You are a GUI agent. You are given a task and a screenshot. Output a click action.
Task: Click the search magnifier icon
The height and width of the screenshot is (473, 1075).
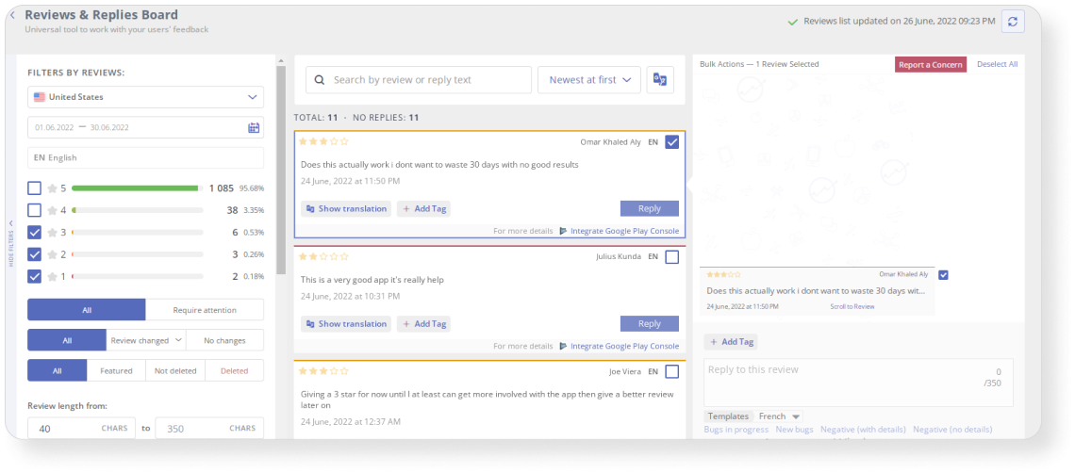click(319, 80)
